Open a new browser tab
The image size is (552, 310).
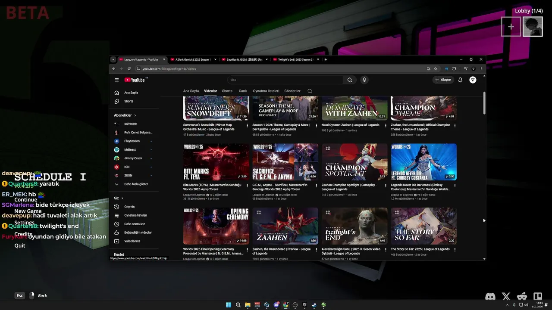326,59
